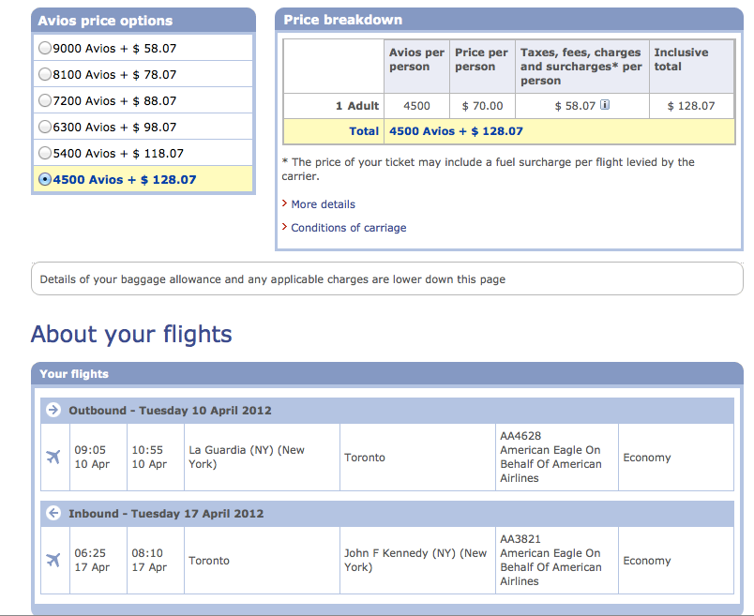The width and height of the screenshot is (754, 616).
Task: Click the Inbound left-arrow circle icon
Action: [53, 514]
